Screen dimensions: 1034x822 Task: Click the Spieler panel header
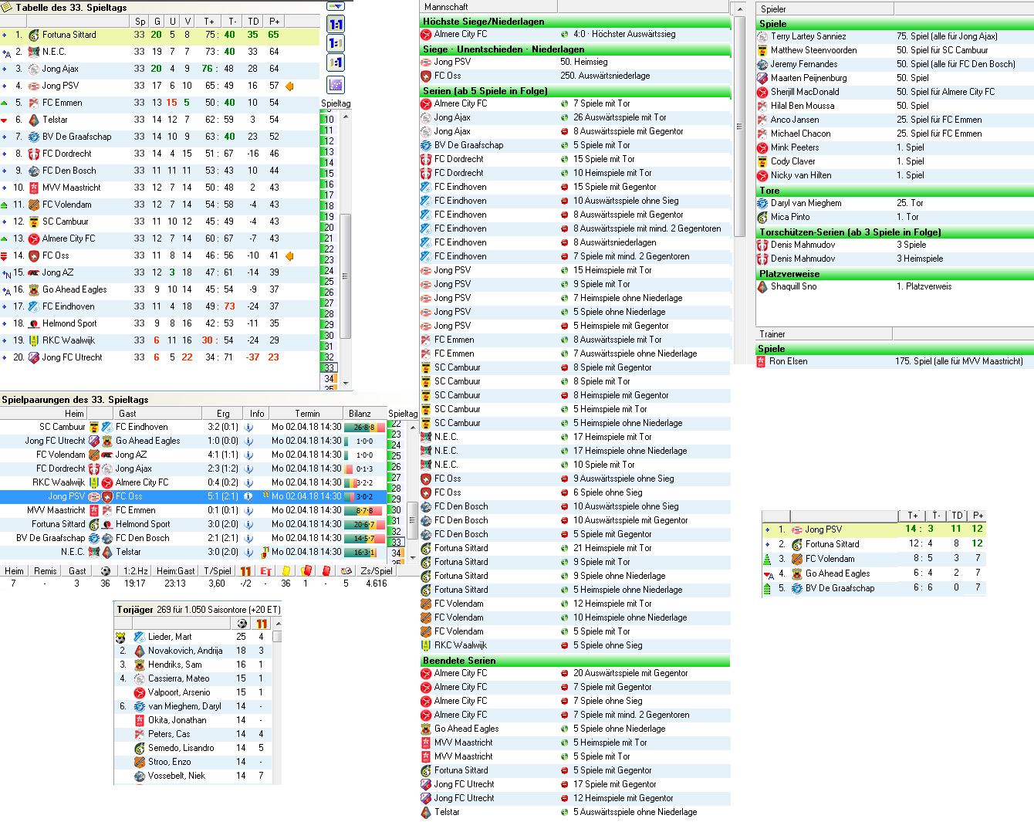[824, 9]
